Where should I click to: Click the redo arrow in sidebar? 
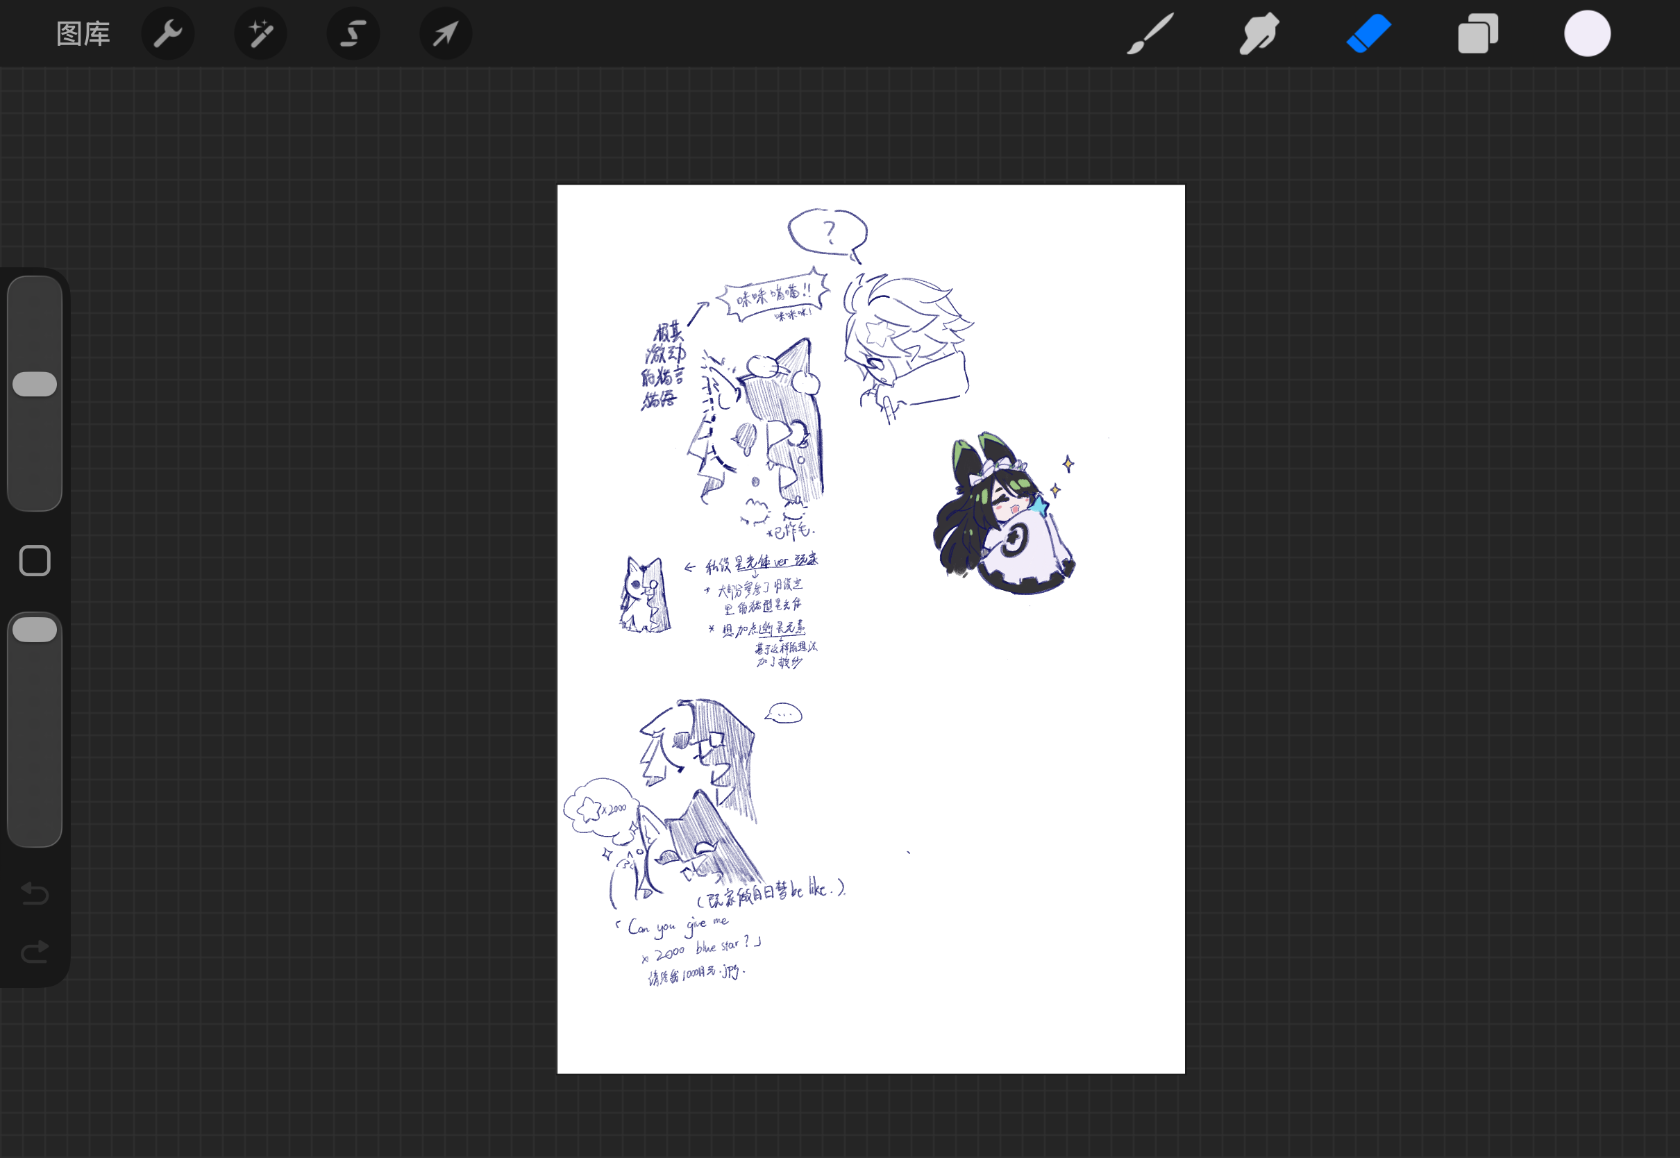[35, 951]
